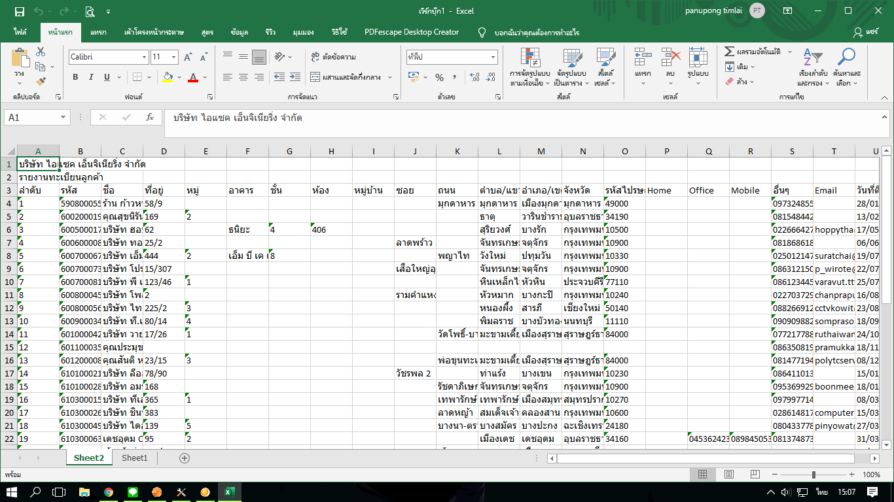The image size is (894, 502).
Task: Open the PDFescape Desktop Creator ribbon tab
Action: [x=411, y=32]
